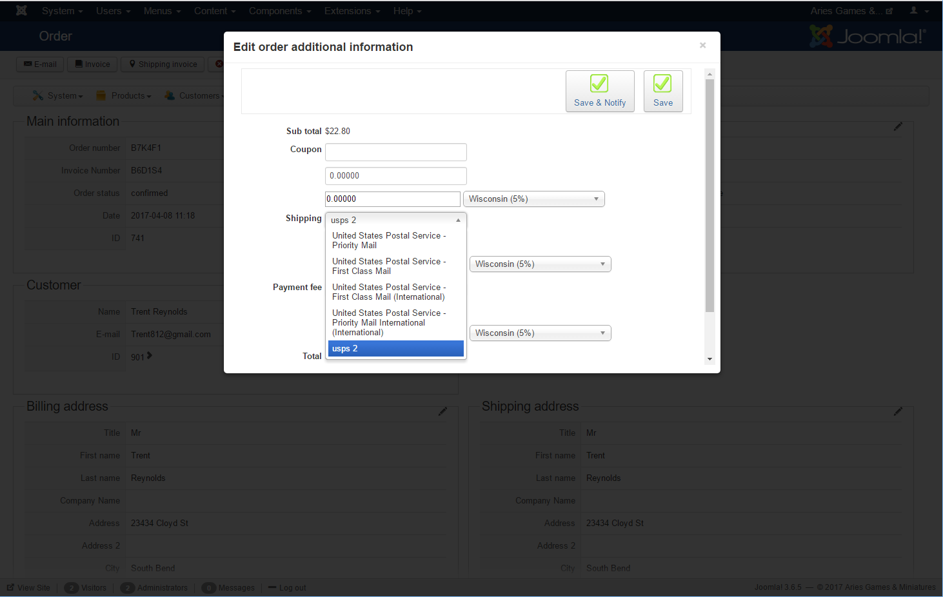The height and width of the screenshot is (597, 943).
Task: Click the dialog scrollbar up arrow
Action: [710, 74]
